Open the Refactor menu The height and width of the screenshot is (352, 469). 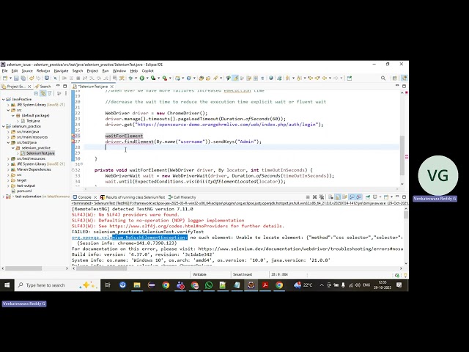[x=43, y=71]
